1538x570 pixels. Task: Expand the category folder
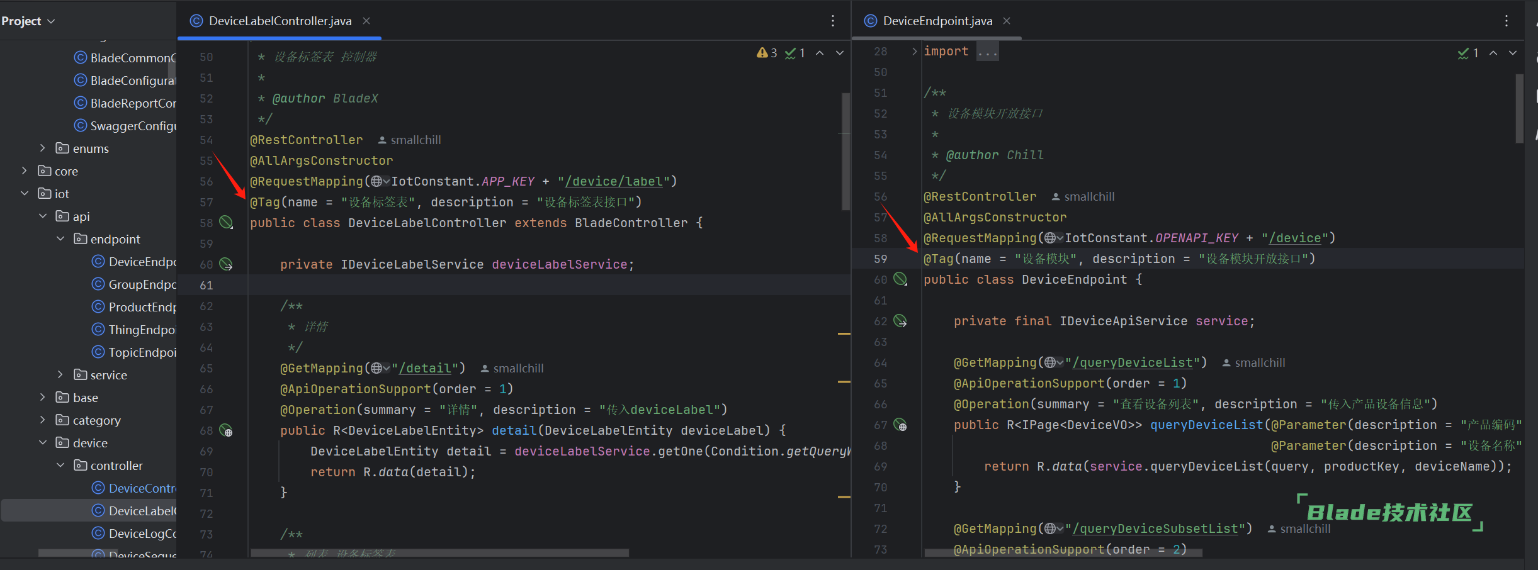42,420
